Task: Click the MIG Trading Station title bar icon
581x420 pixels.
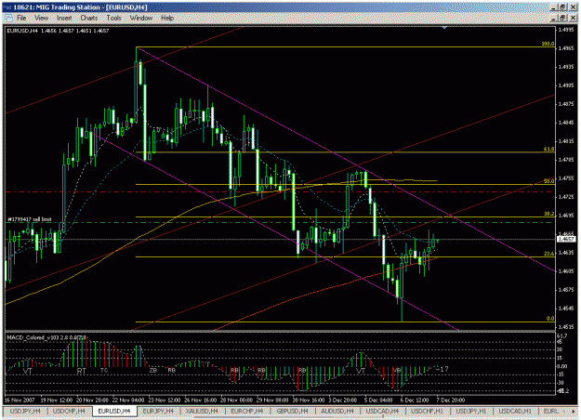Action: tap(7, 7)
